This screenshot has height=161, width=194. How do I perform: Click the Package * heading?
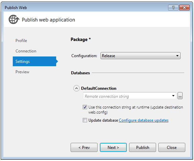point(81,39)
